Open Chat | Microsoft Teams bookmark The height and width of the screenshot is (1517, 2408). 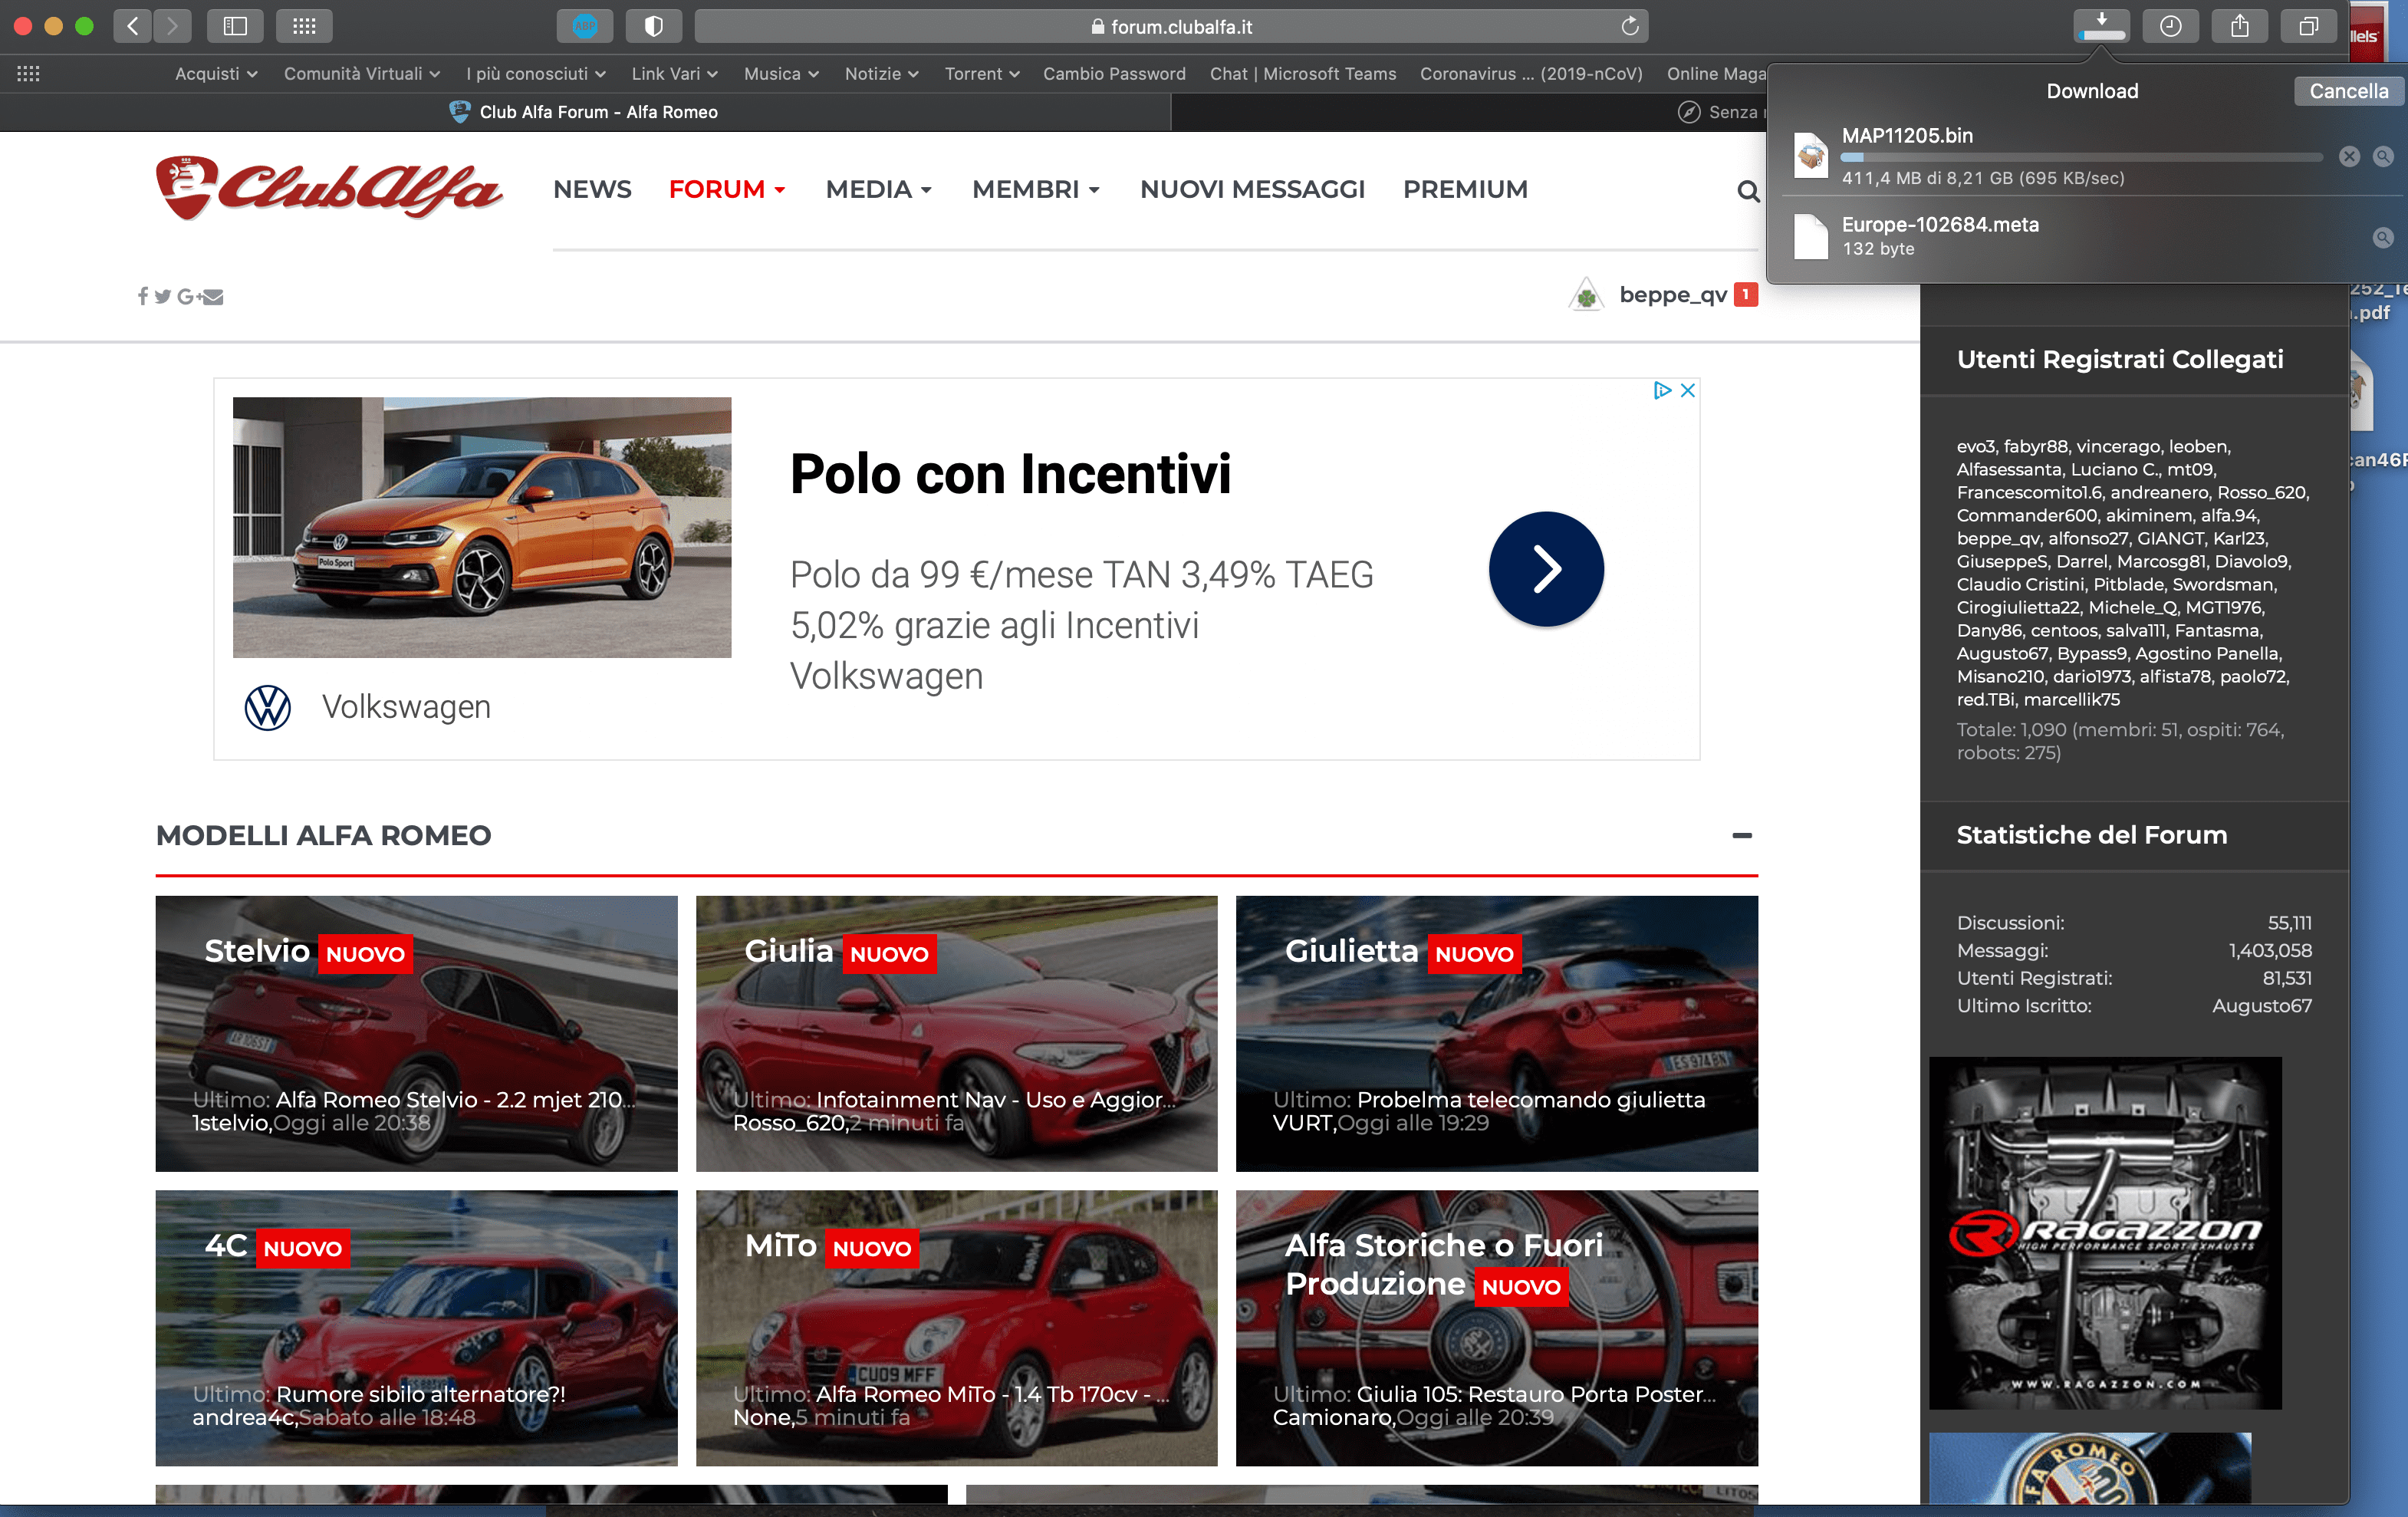pos(1302,73)
